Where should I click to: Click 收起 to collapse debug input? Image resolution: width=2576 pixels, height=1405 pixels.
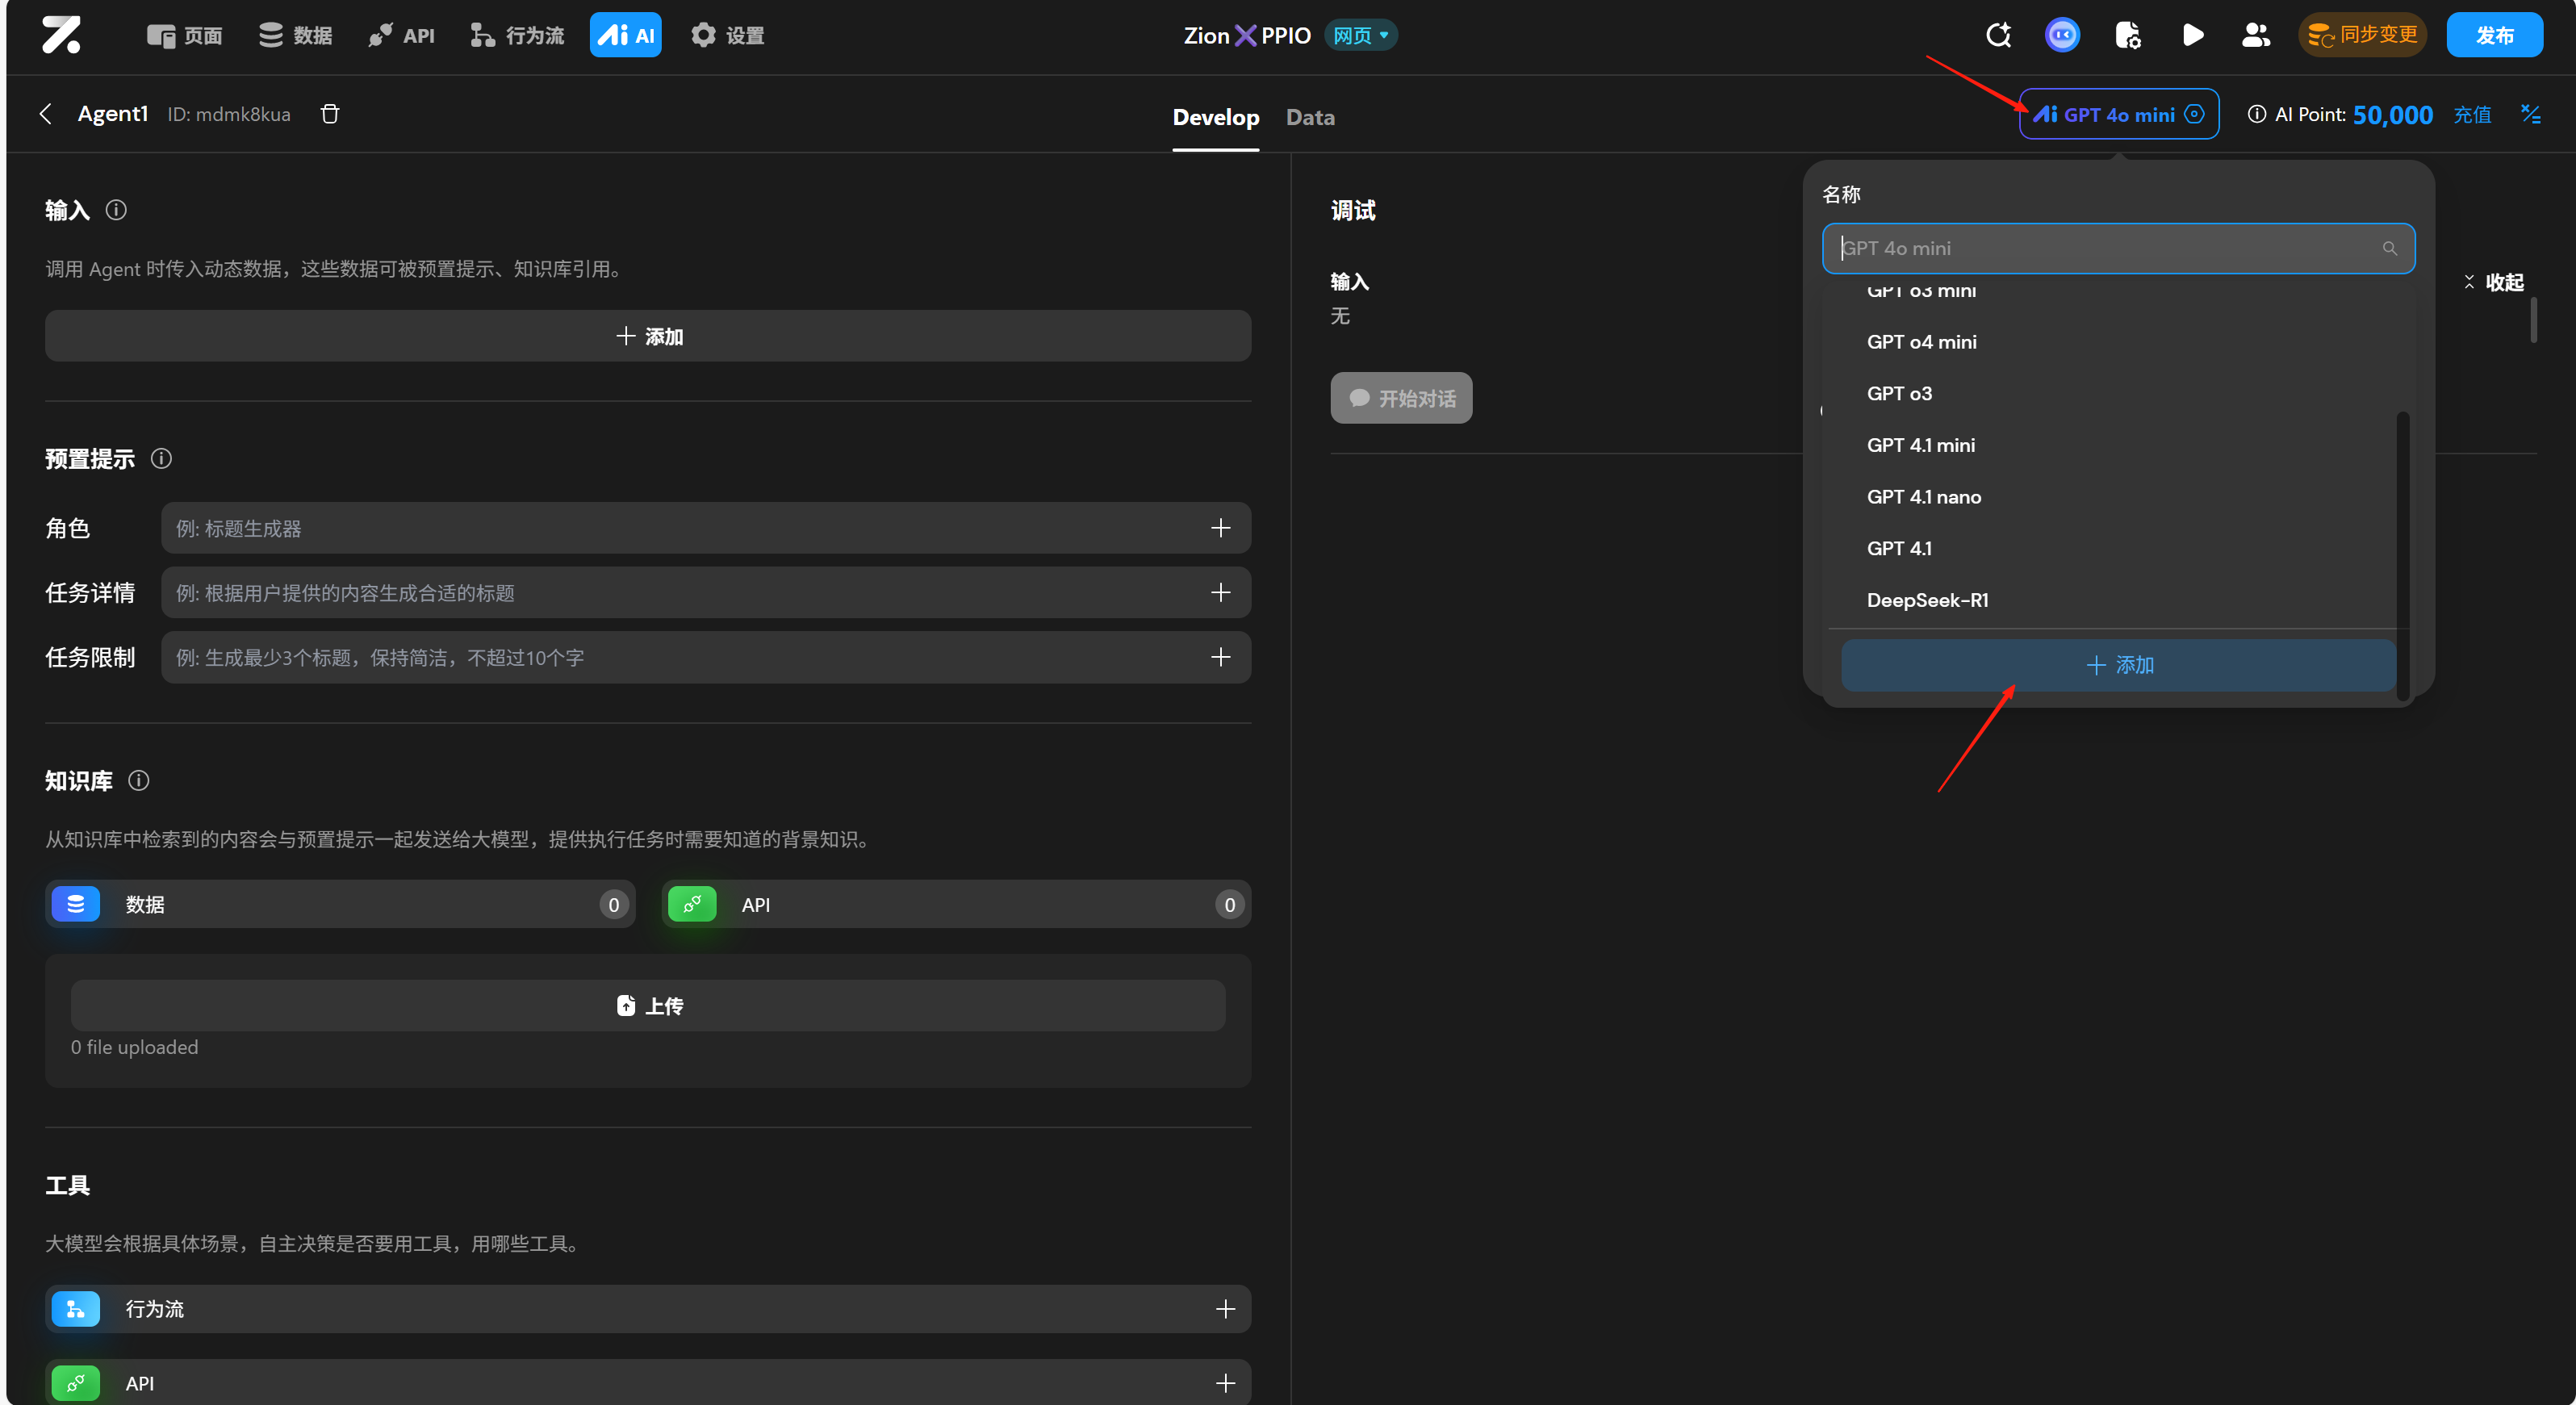[2493, 282]
